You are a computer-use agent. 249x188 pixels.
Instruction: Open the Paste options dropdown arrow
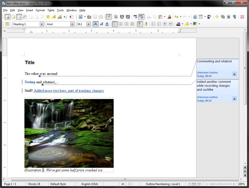164,17
